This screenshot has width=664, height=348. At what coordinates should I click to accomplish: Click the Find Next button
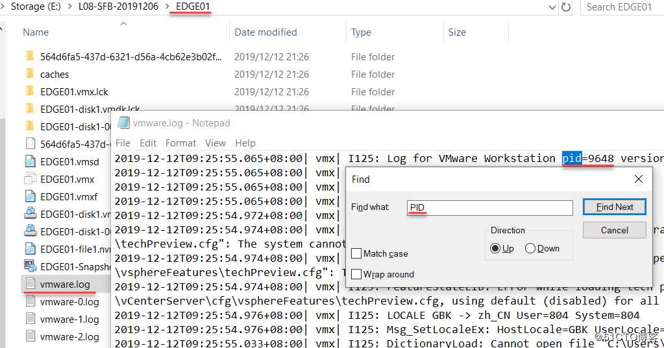[x=615, y=207]
